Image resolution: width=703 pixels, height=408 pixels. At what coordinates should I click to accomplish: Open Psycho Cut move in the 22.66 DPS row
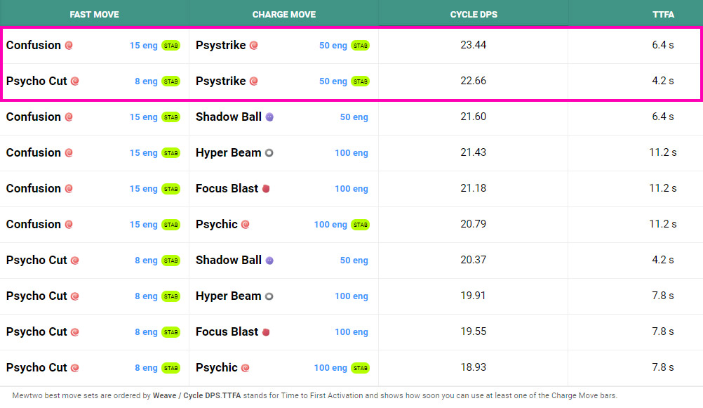36,81
